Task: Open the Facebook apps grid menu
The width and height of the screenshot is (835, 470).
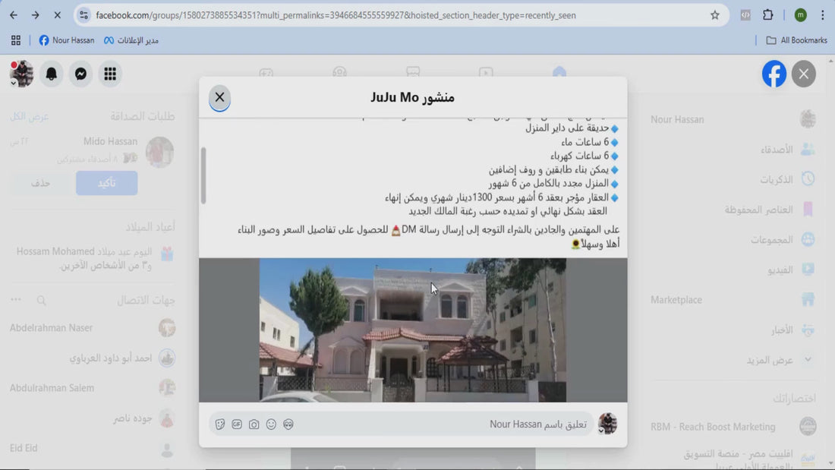Action: [110, 74]
